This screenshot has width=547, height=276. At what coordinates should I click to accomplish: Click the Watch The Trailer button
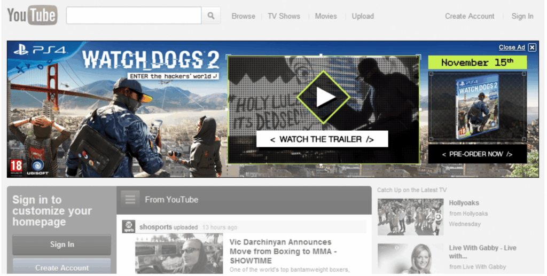coord(322,139)
